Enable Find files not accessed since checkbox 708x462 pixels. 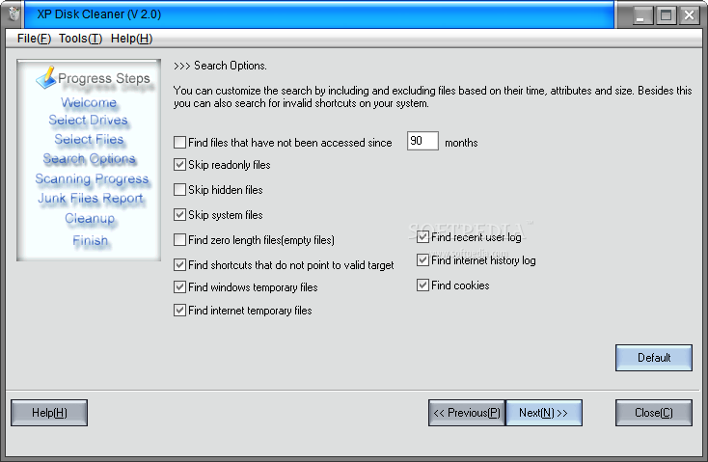click(179, 142)
